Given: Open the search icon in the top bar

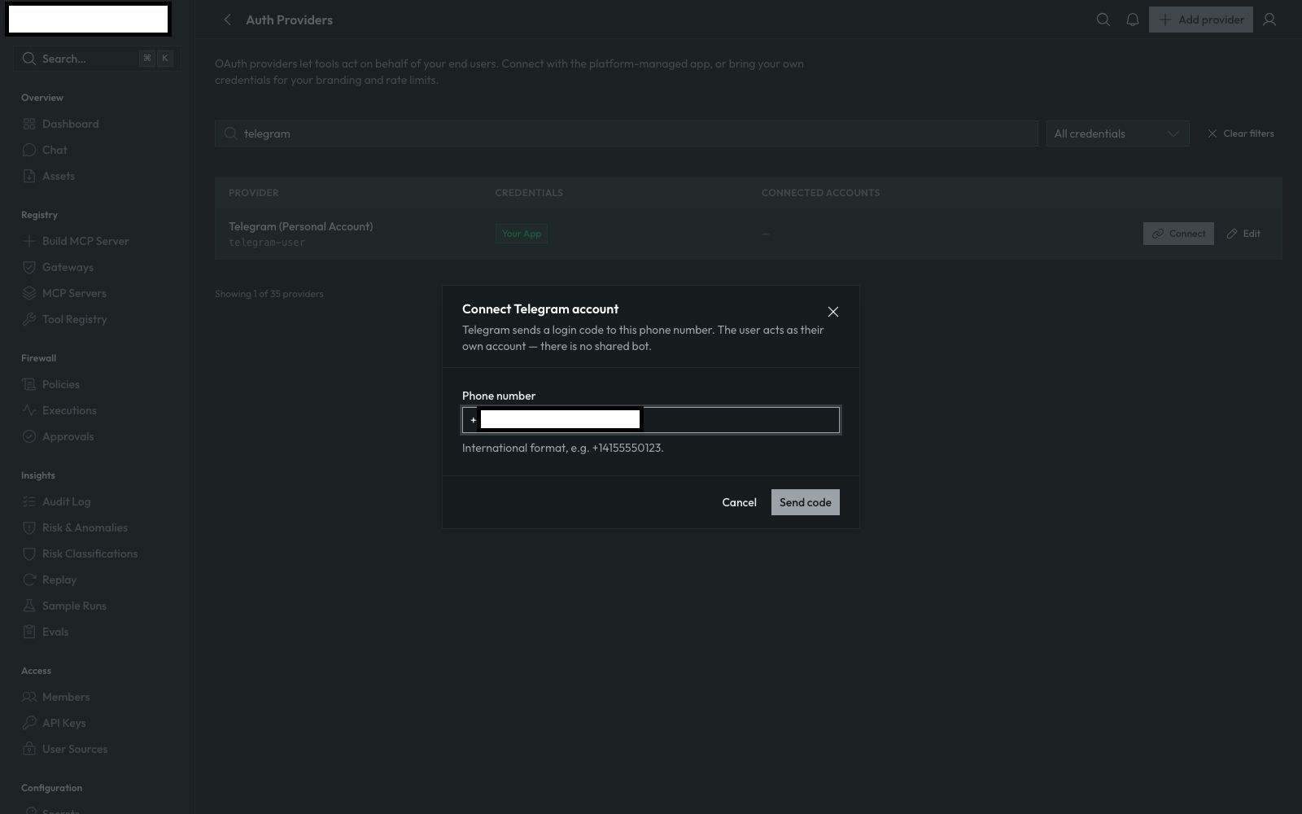Looking at the screenshot, I should pos(1103,20).
